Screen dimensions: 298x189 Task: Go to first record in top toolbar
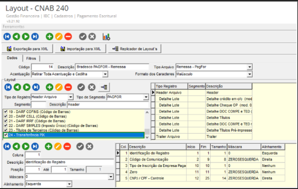pos(7,36)
